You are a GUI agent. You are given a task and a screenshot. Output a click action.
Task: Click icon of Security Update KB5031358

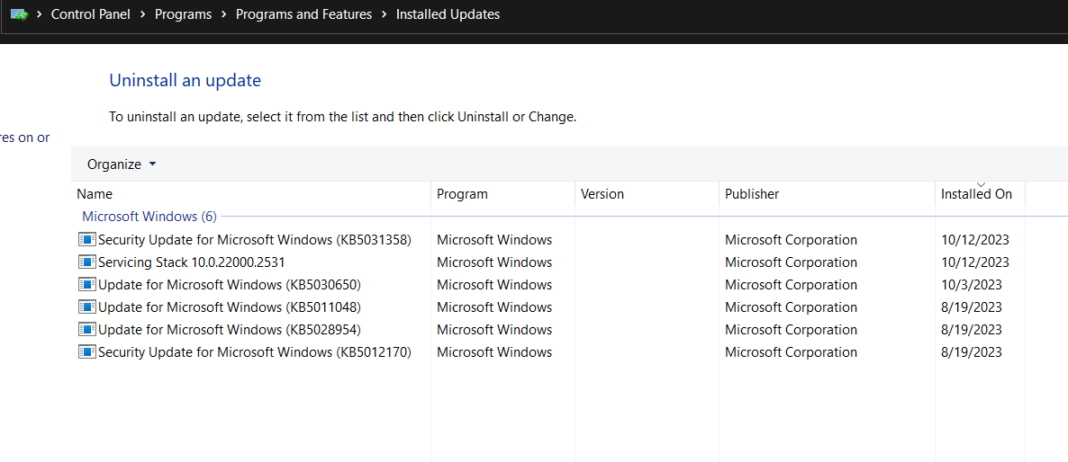(87, 239)
